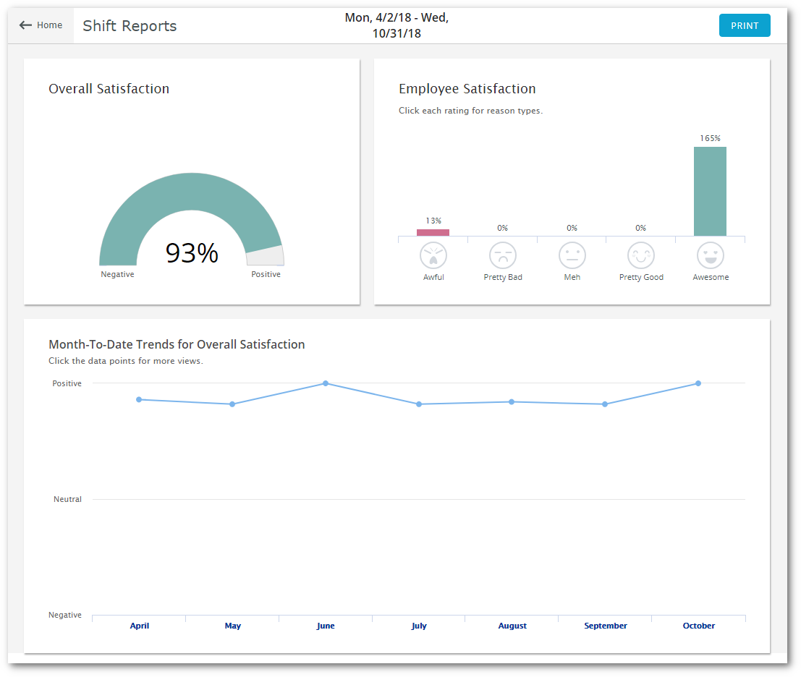Click the June label on the month axis
Image resolution: width=801 pixels, height=677 pixels.
[x=326, y=626]
